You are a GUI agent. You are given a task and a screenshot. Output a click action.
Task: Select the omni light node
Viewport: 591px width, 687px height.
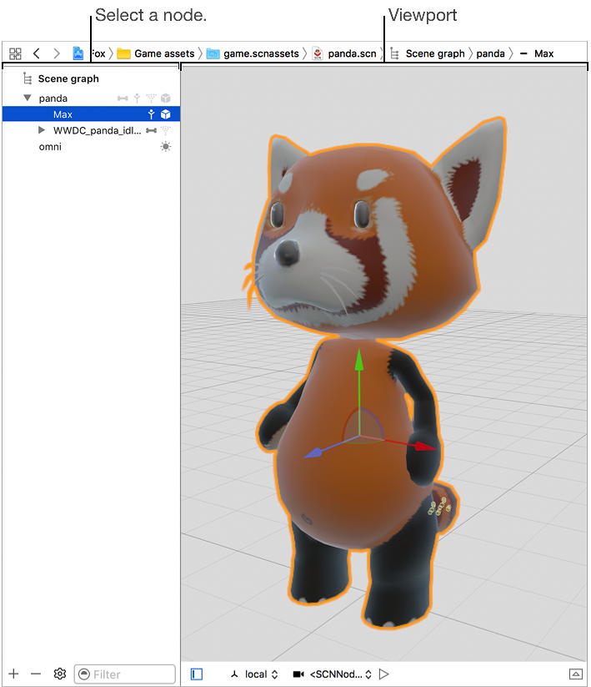(91, 147)
